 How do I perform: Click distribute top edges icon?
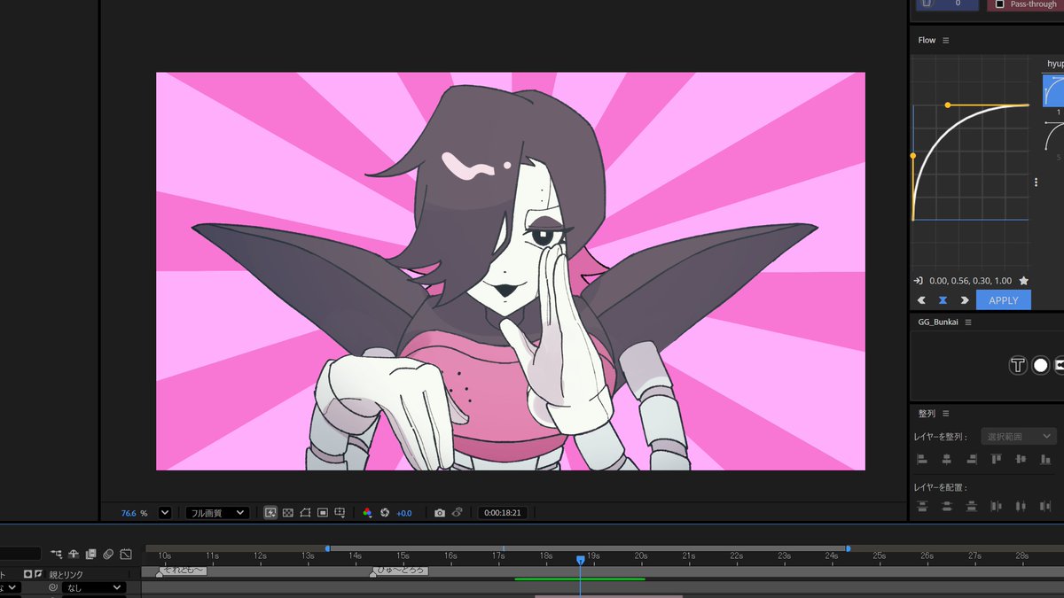922,506
